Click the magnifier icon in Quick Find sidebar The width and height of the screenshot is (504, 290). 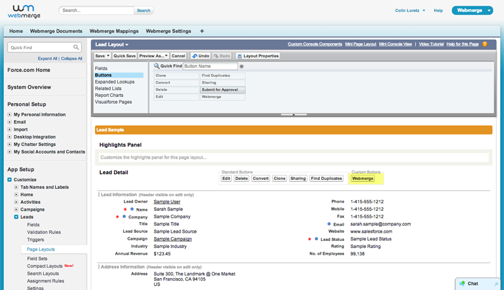pyautogui.click(x=76, y=47)
